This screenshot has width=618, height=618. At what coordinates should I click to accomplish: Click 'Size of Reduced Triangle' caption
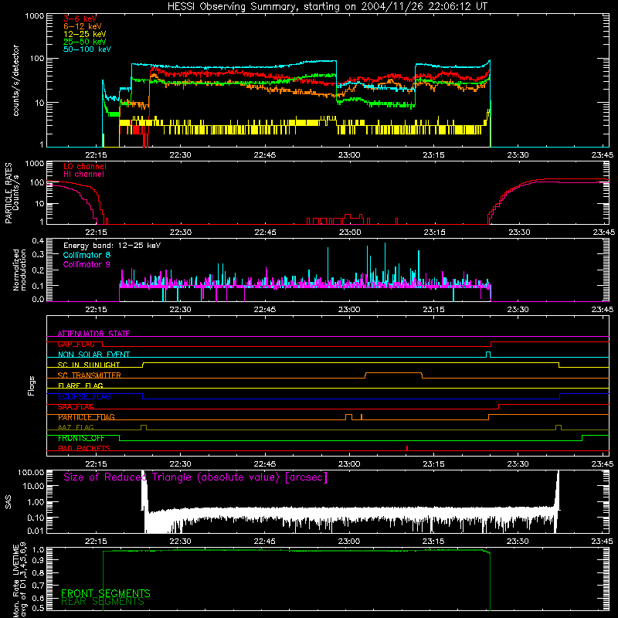[x=195, y=477]
